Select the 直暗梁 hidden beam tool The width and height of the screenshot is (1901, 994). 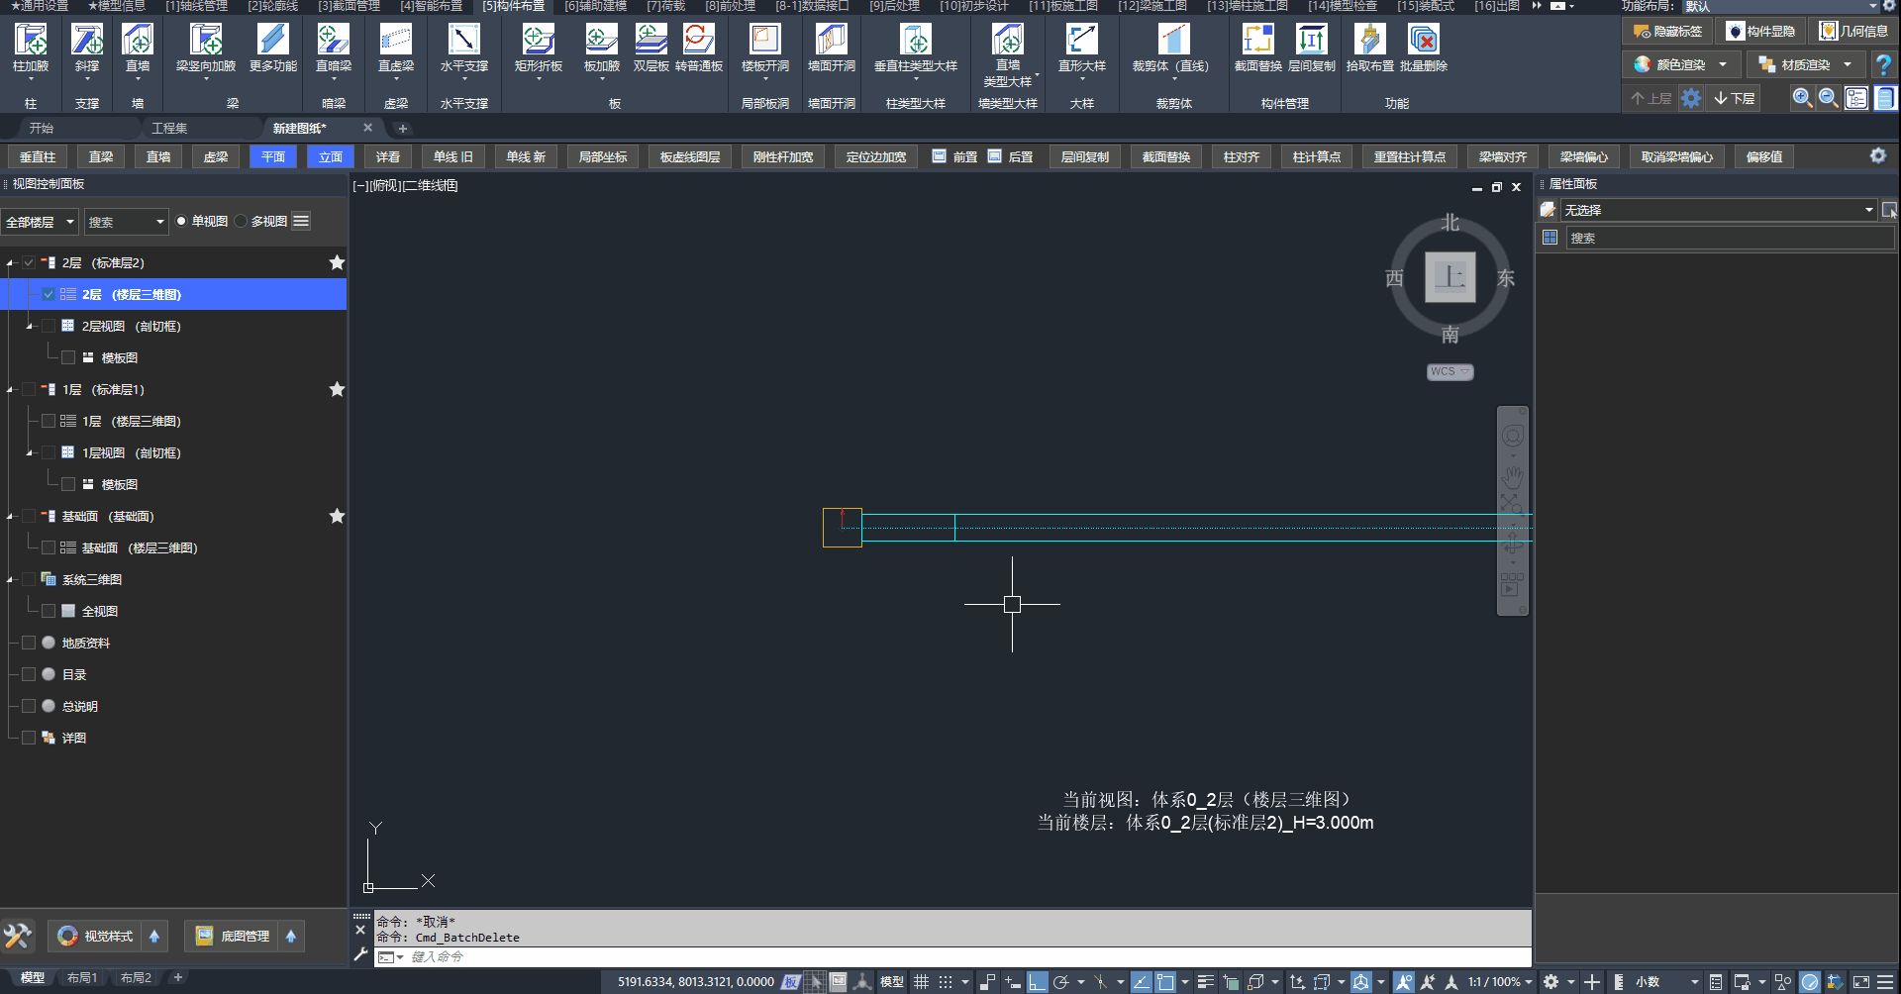click(334, 49)
